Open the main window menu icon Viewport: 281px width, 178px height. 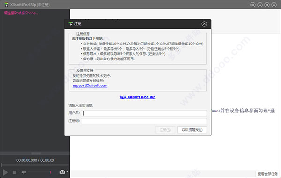coord(253,5)
